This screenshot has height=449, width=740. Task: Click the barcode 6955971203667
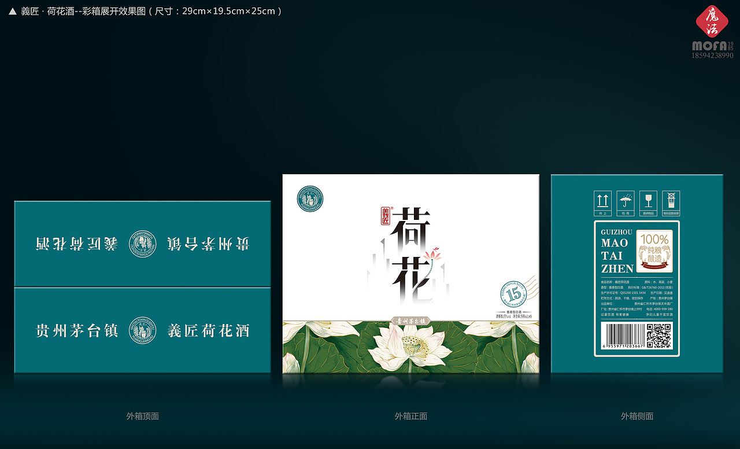pos(623,336)
